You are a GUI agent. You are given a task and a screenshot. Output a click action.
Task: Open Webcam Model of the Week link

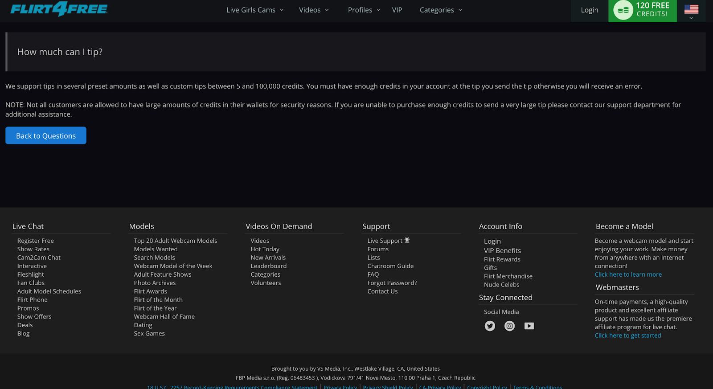[173, 266]
